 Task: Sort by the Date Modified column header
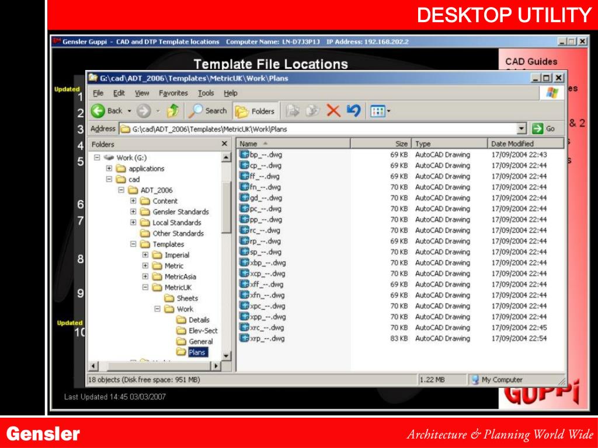(526, 143)
